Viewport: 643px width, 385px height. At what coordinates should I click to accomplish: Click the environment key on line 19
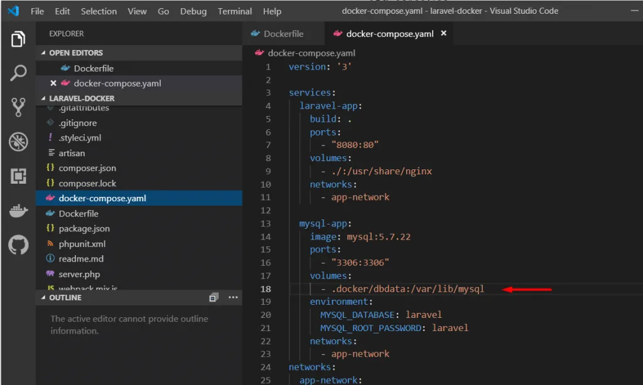[338, 302]
